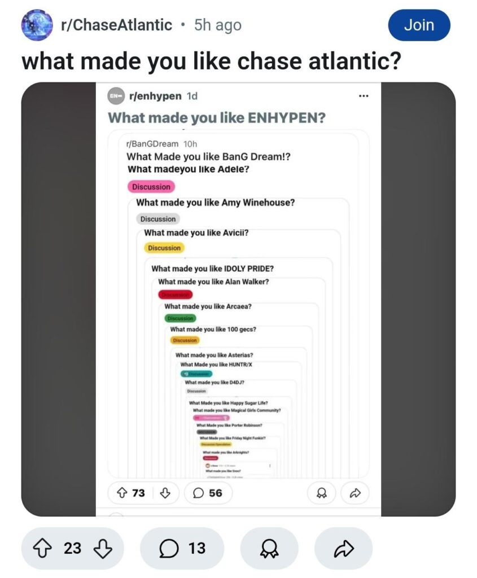
Task: Tap the r/enhypen subreddit name
Action: 155,96
